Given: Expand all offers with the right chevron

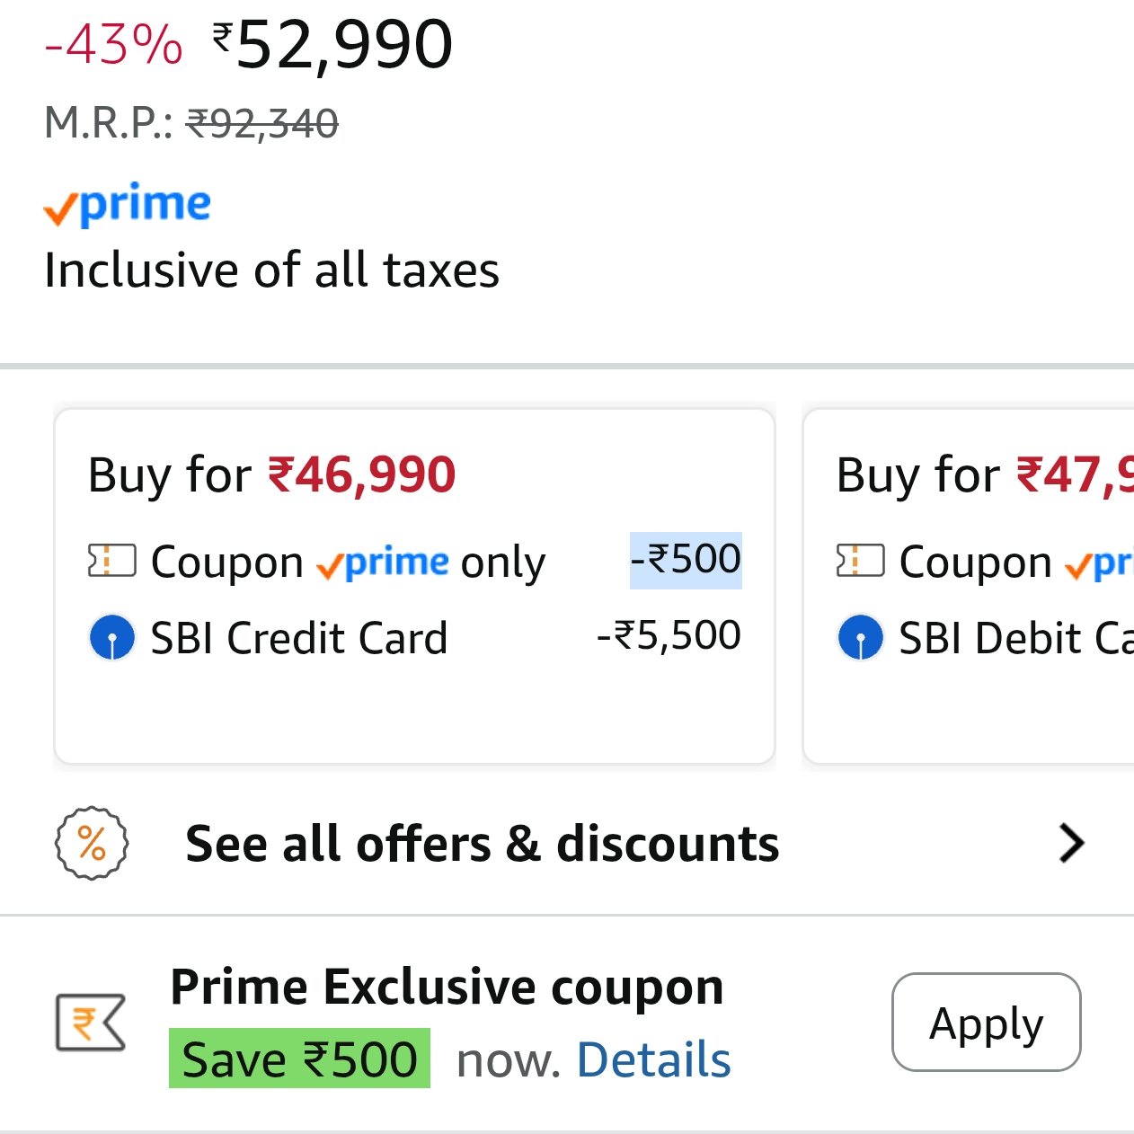Looking at the screenshot, I should [x=1071, y=843].
